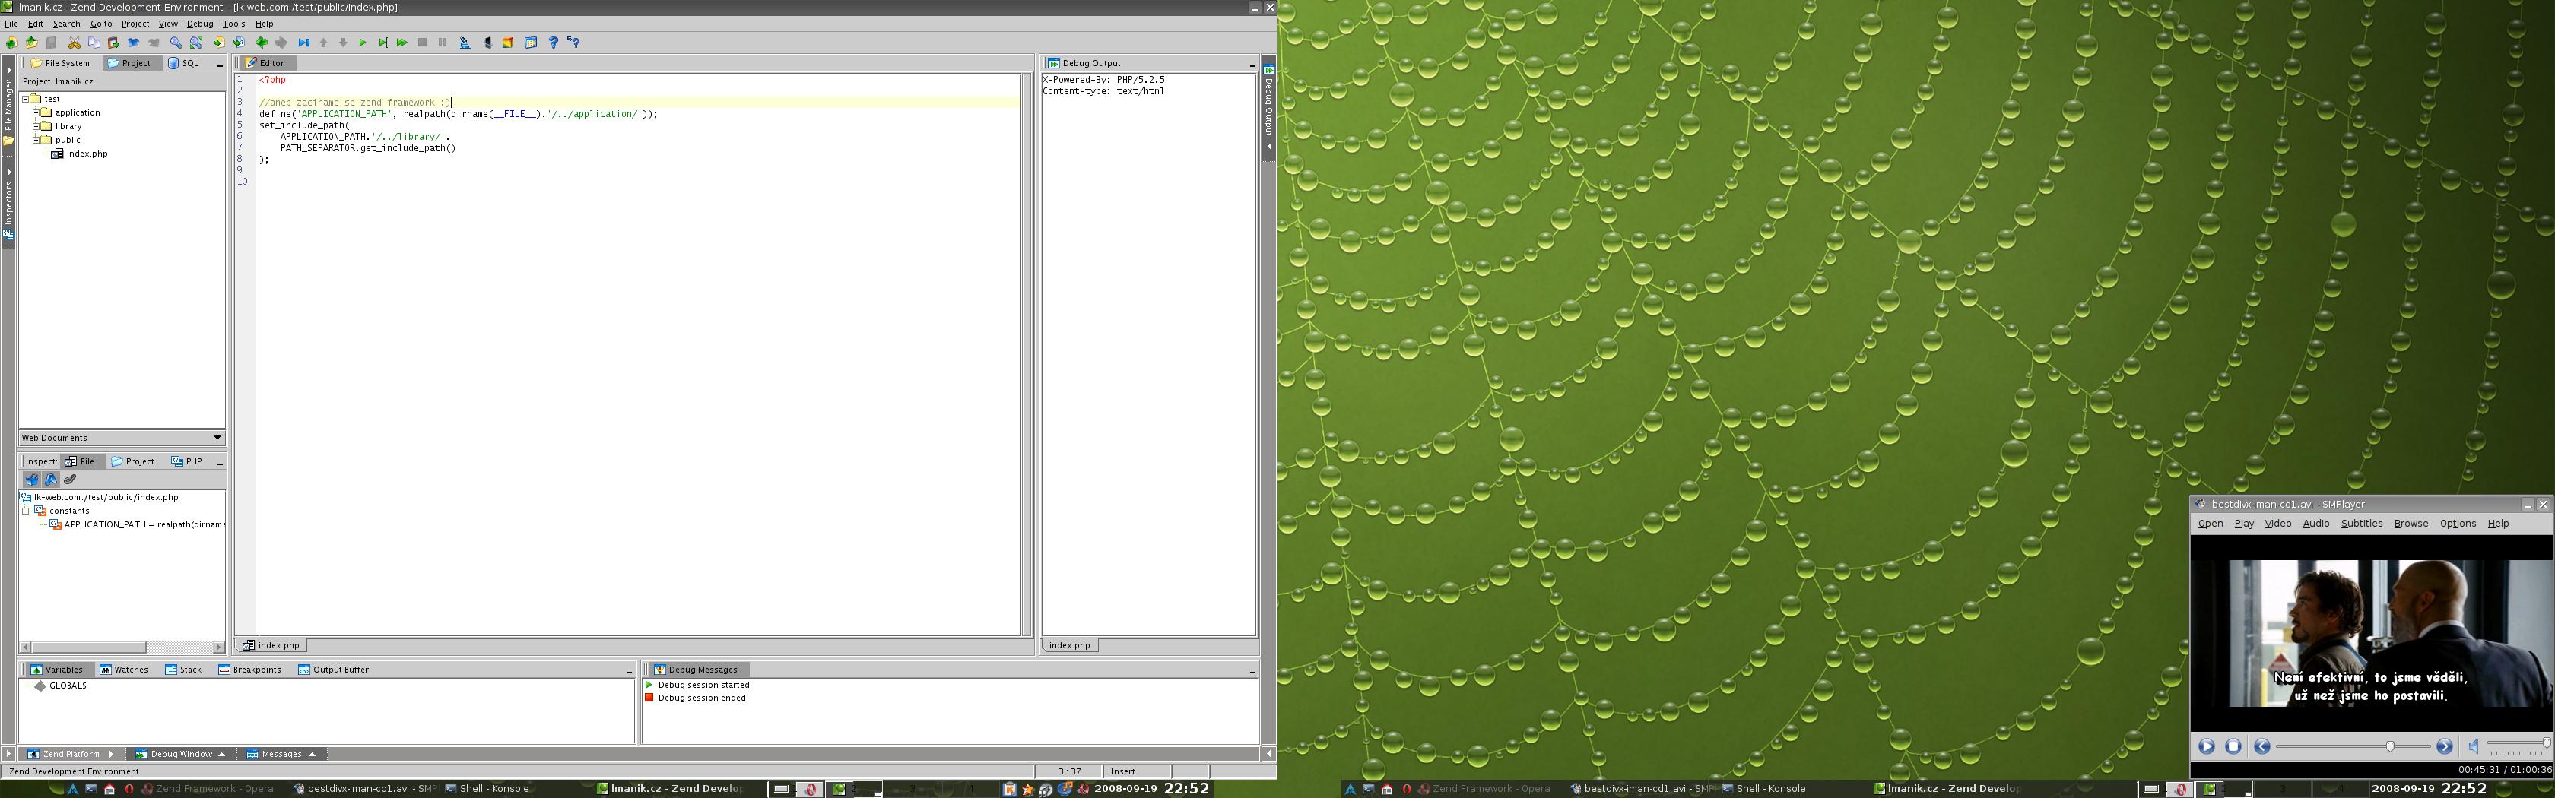Image resolution: width=2555 pixels, height=798 pixels.
Task: Open the Web Documents dropdown
Action: pyautogui.click(x=217, y=437)
